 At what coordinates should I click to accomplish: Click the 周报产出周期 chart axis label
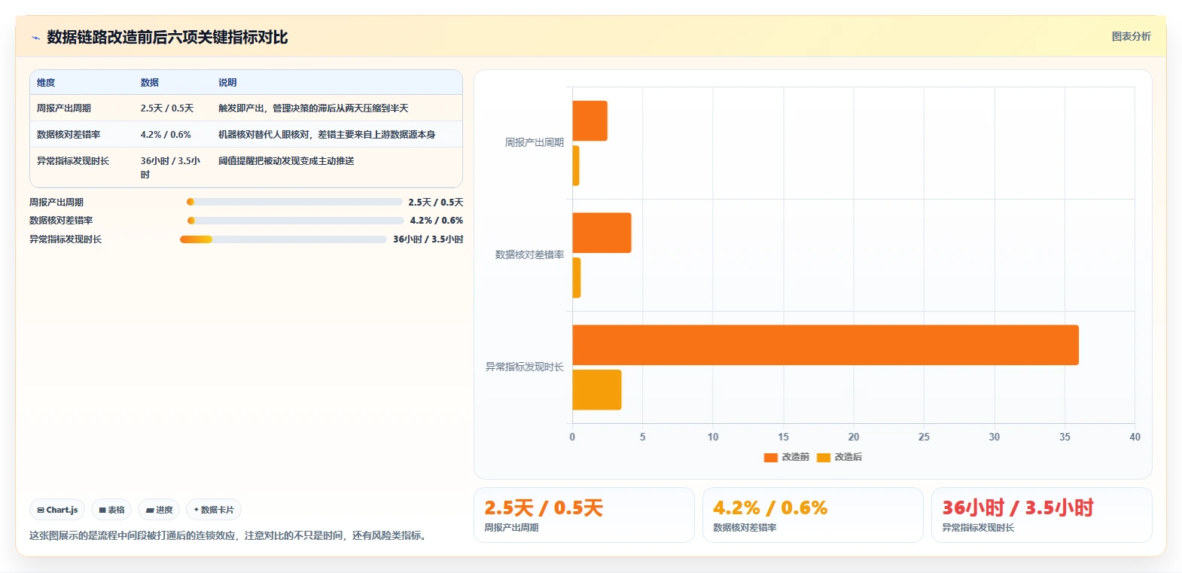[x=534, y=142]
